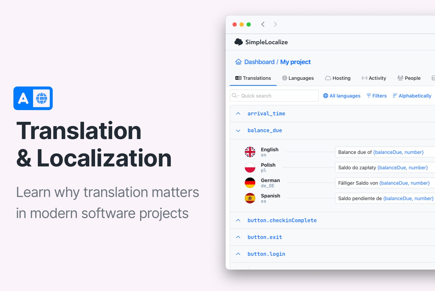Open the Activity tab

point(374,78)
